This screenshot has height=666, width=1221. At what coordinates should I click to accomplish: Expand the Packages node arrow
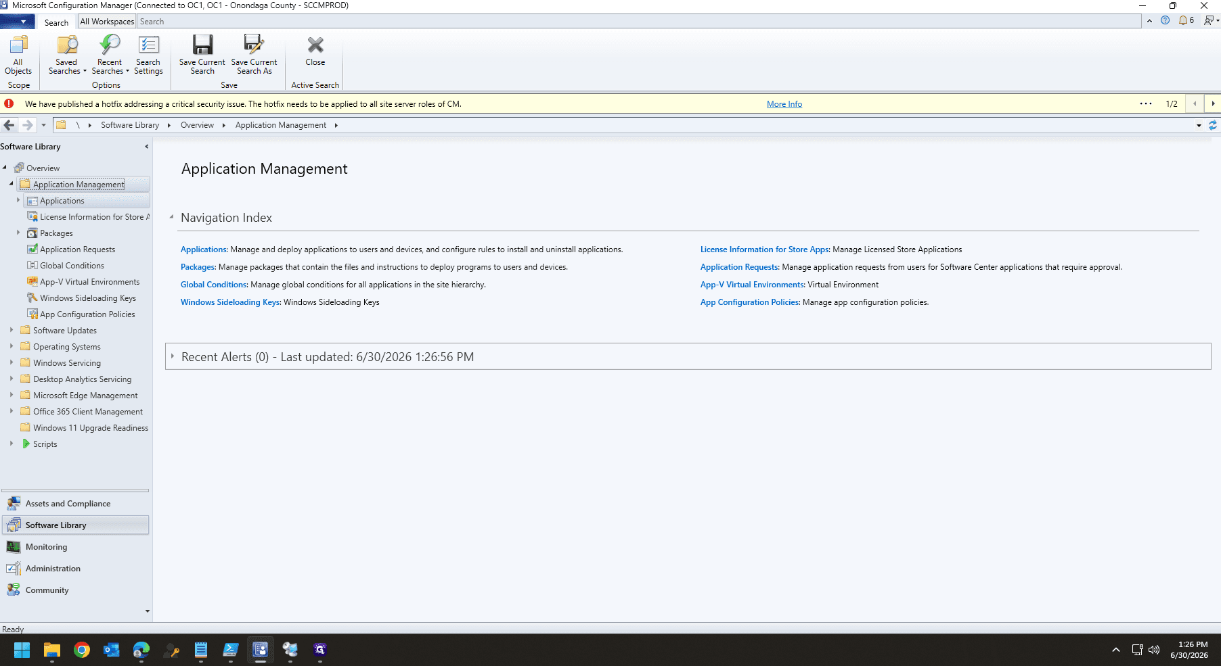(18, 233)
